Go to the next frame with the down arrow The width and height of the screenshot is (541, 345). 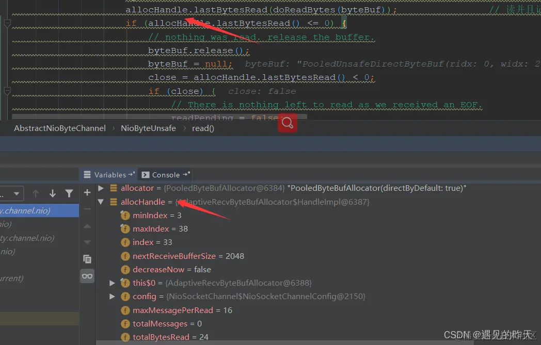tap(53, 193)
